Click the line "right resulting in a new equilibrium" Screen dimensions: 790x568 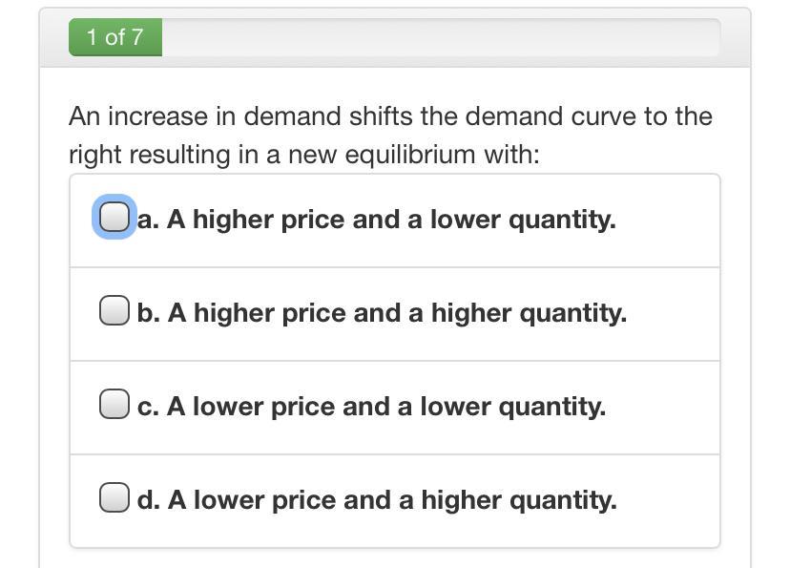pos(303,155)
